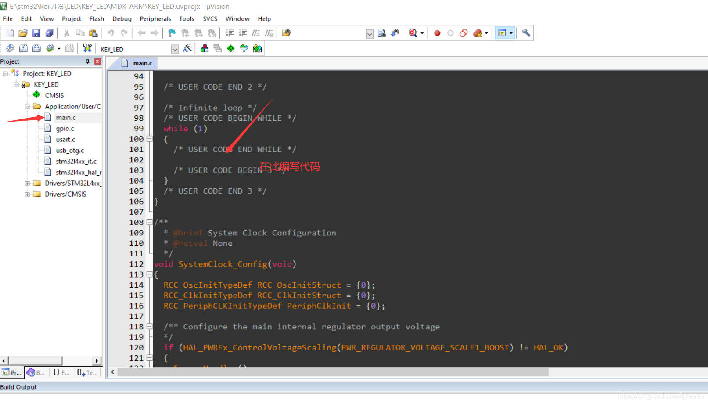Toggle the project window layout button
Viewport: 708px width, 404px height.
pyautogui.click(x=502, y=33)
